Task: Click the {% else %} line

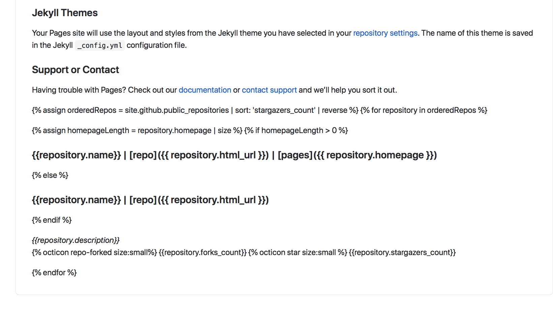Action: [x=50, y=175]
